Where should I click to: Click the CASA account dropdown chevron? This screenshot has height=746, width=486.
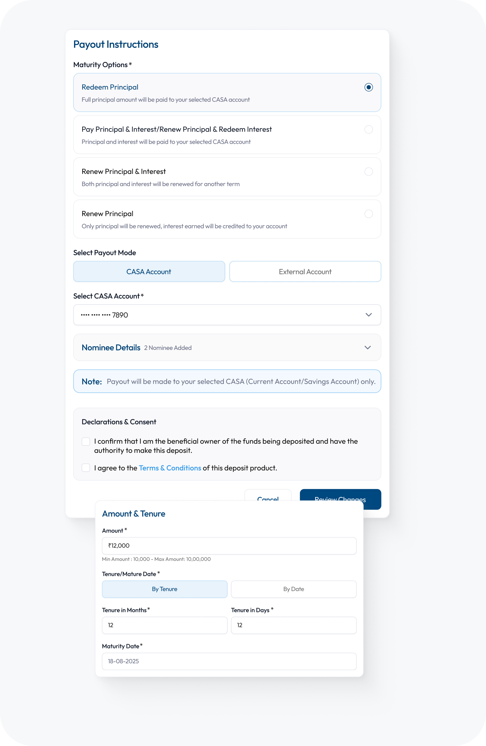368,315
